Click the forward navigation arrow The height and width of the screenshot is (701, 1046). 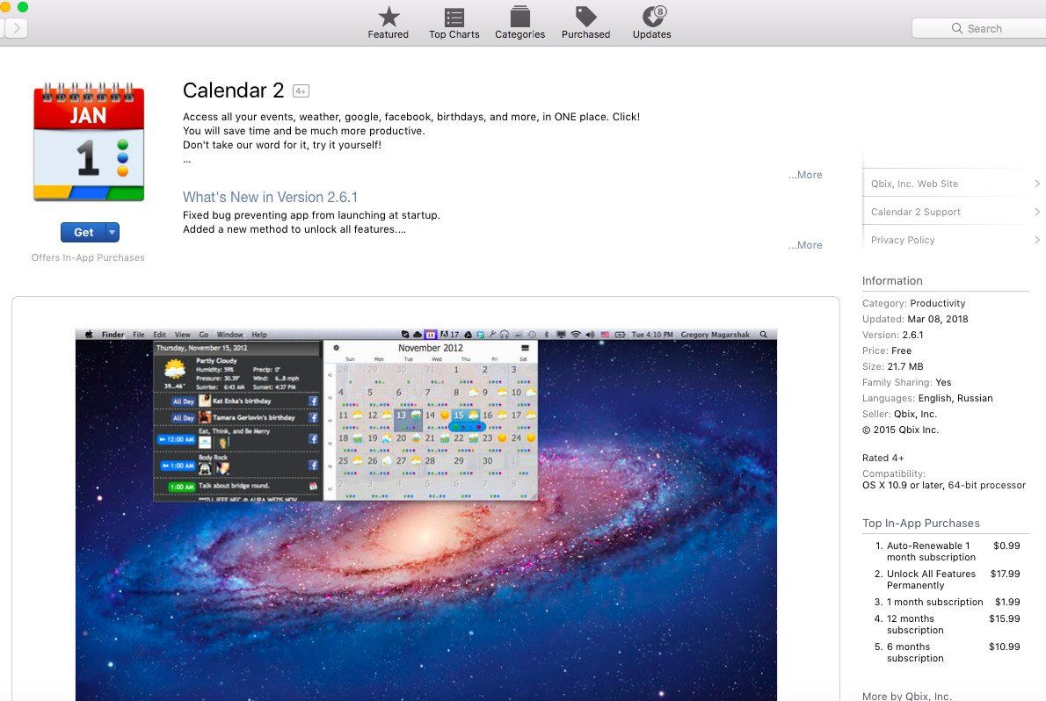(x=17, y=28)
